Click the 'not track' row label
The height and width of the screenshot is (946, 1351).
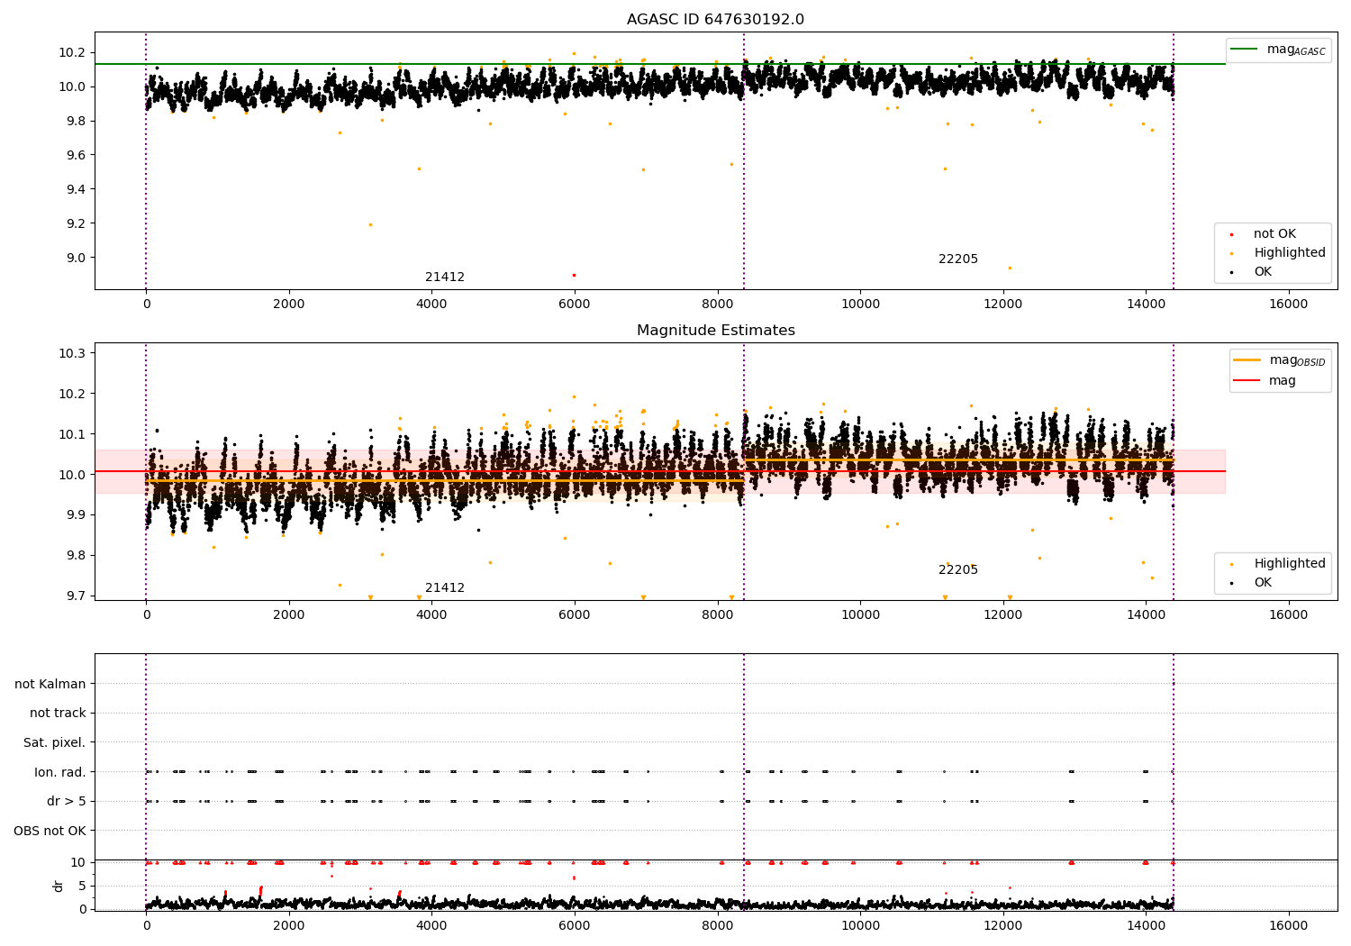pos(58,714)
